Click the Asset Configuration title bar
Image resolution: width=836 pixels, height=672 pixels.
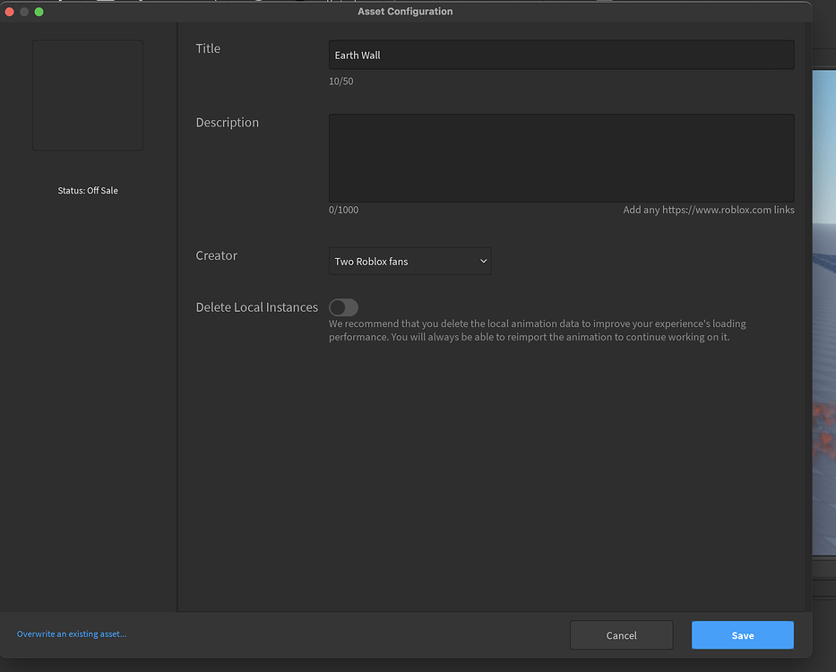click(x=405, y=11)
